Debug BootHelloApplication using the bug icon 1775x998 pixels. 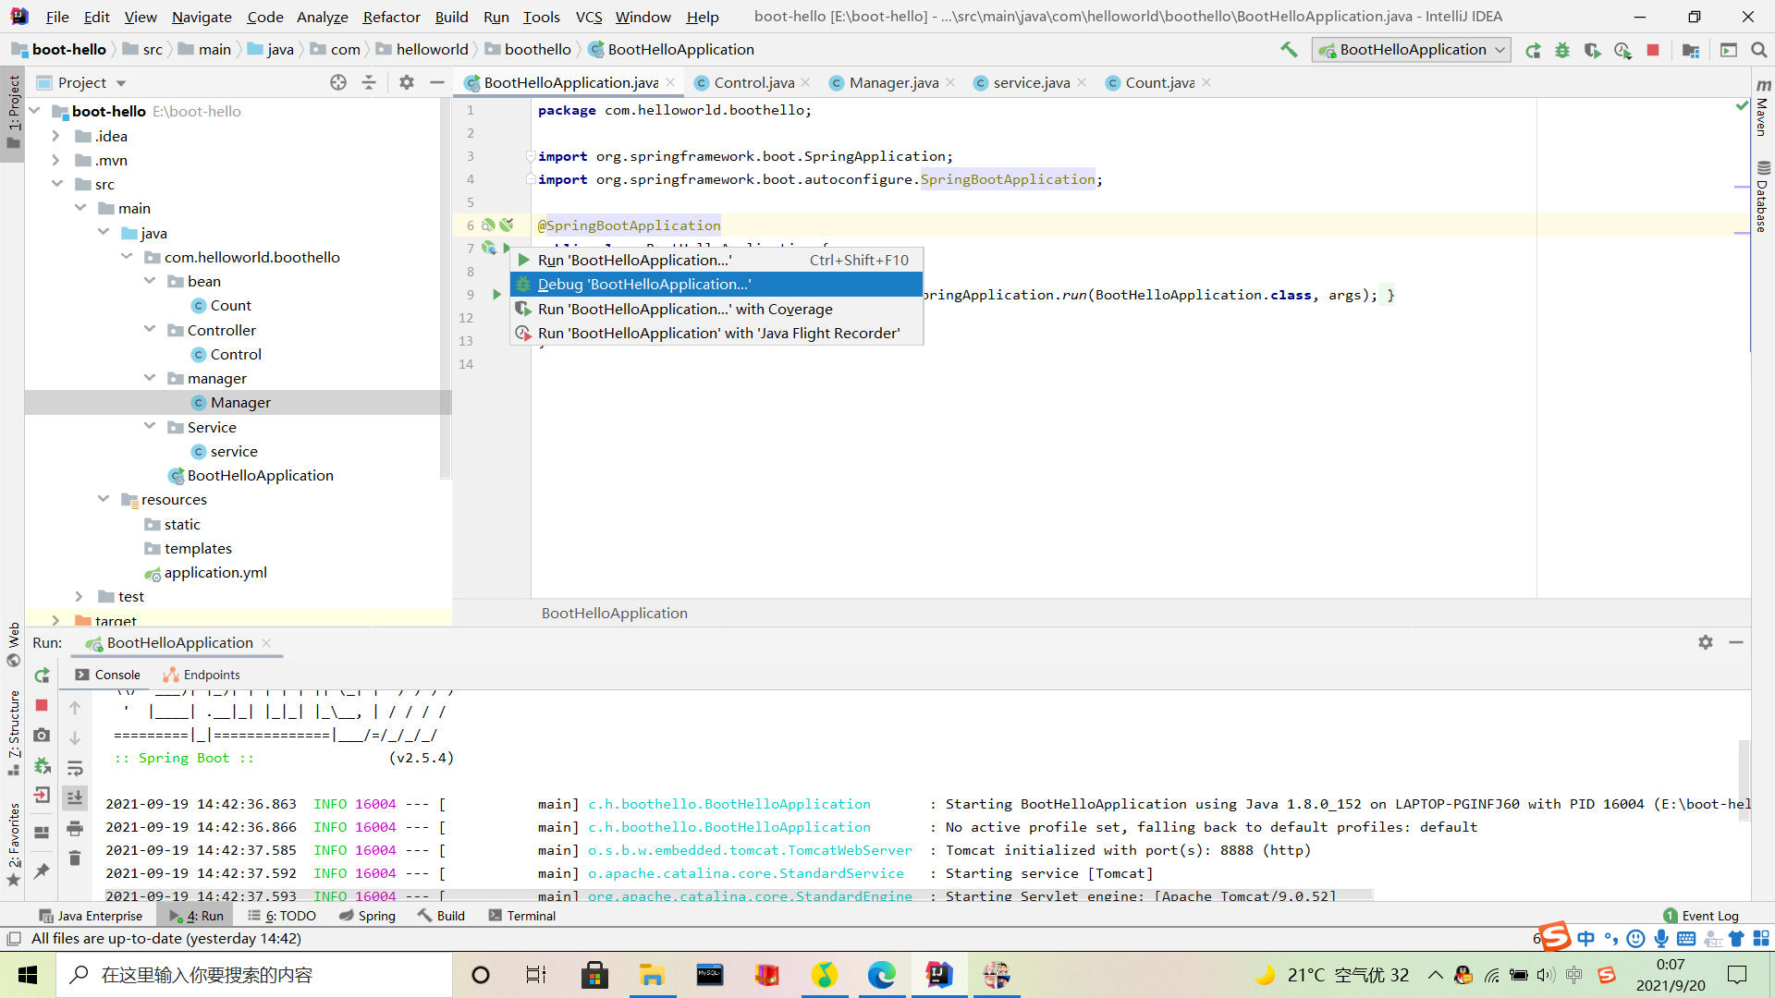[x=1562, y=51]
